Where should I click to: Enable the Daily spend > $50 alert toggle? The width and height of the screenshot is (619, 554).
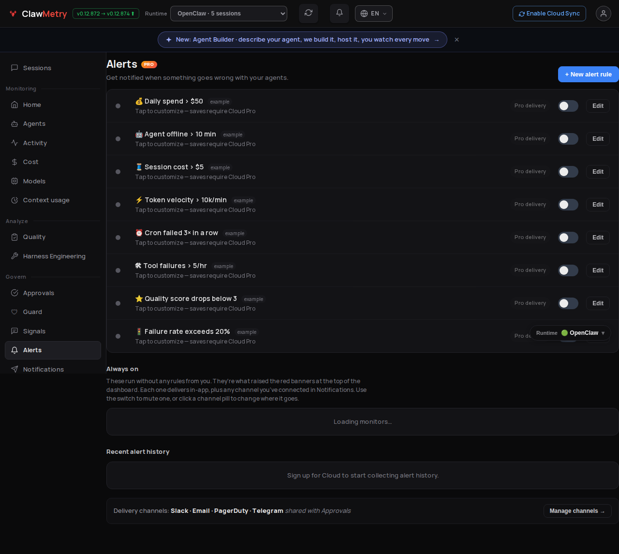click(568, 106)
